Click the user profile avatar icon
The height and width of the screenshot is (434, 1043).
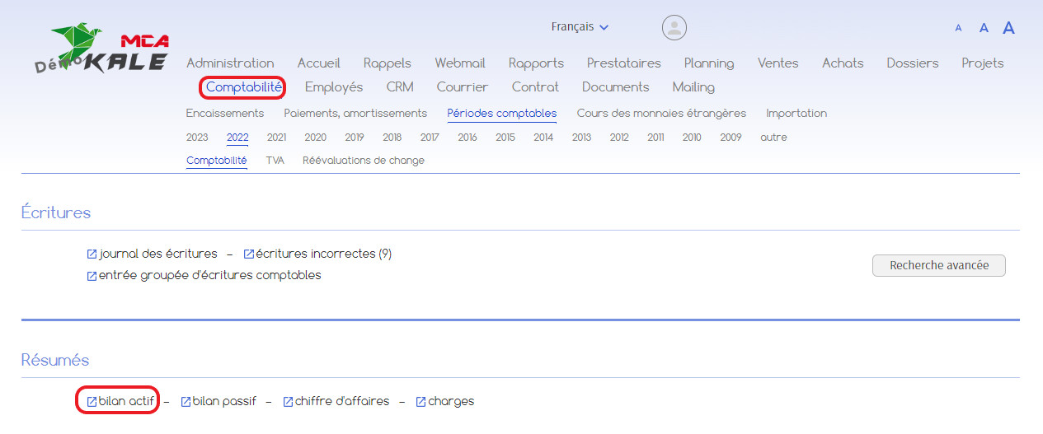click(x=674, y=27)
